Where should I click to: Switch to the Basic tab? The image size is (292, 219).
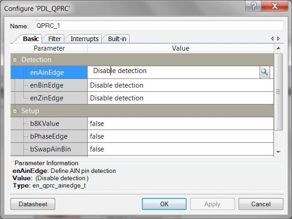[31, 39]
